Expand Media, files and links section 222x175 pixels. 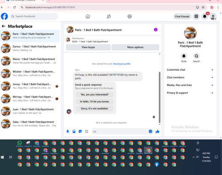click(190, 85)
